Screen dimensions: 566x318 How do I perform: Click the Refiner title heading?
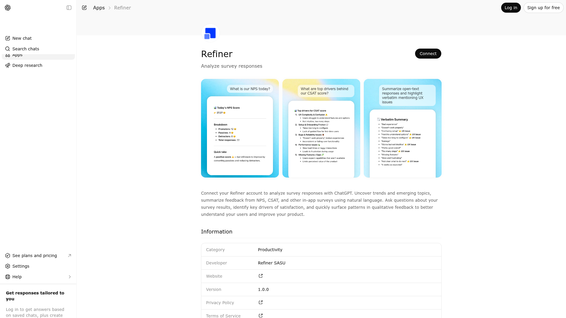[x=217, y=54]
